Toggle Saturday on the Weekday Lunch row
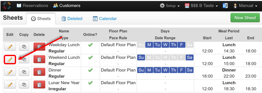Screen dimensions: 262x93 click(x=189, y=45)
